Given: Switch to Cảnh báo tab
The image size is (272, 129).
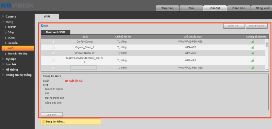Looking at the screenshot, I should coord(239,8).
